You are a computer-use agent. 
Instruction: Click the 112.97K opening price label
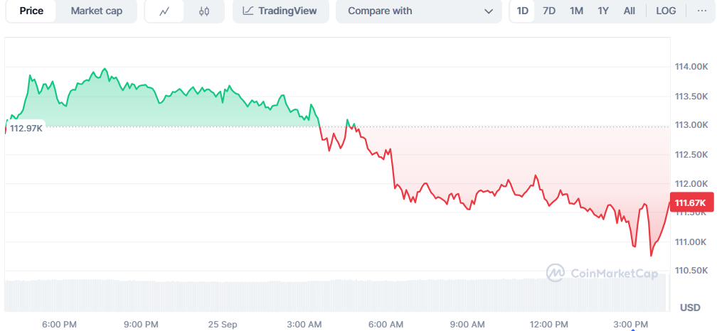26,128
